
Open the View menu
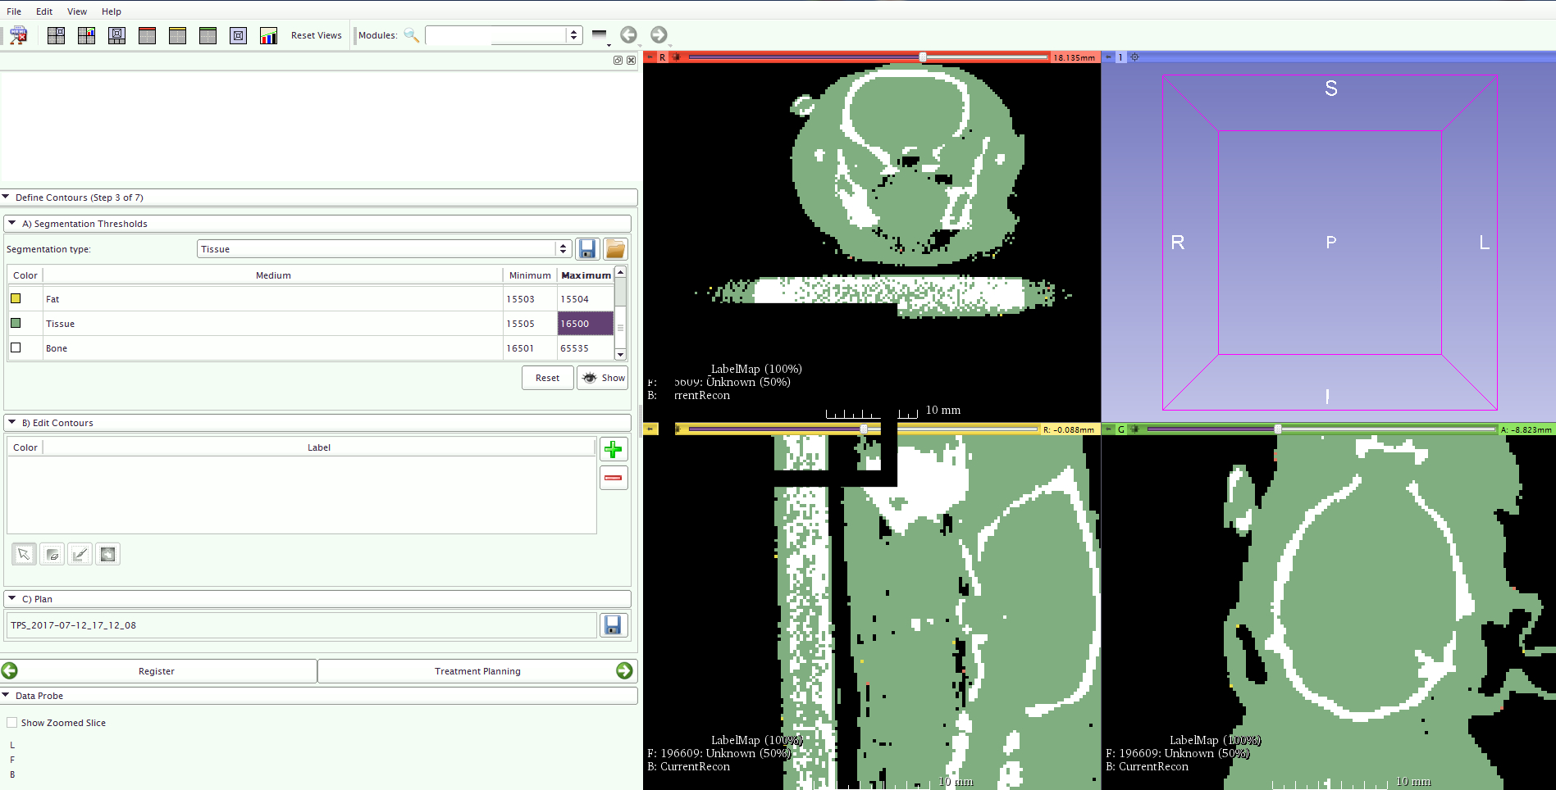point(77,11)
